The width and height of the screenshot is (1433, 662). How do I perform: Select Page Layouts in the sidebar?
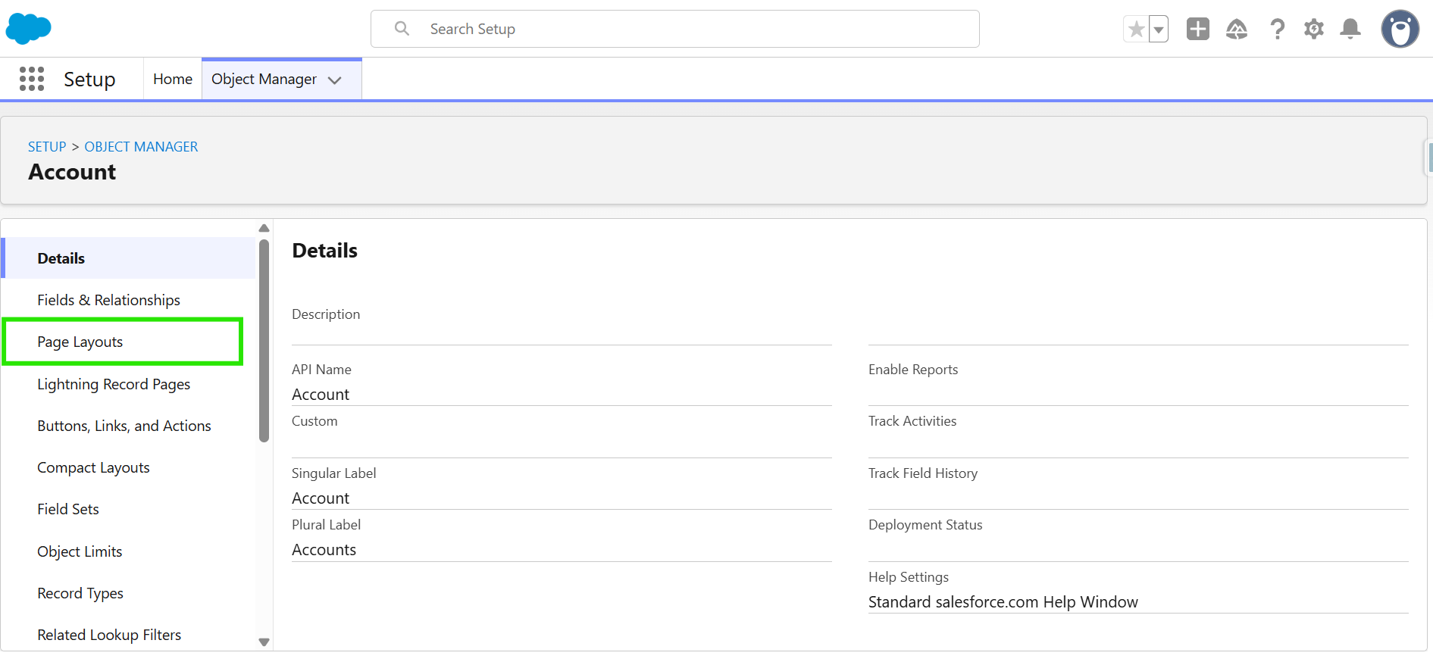coord(80,342)
